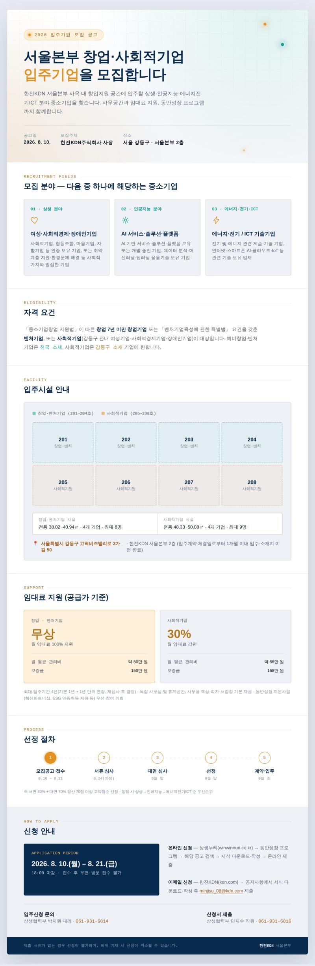Image resolution: width=315 pixels, height=966 pixels.
Task: Select step 3 circle 대면 심사
Action: tap(157, 757)
